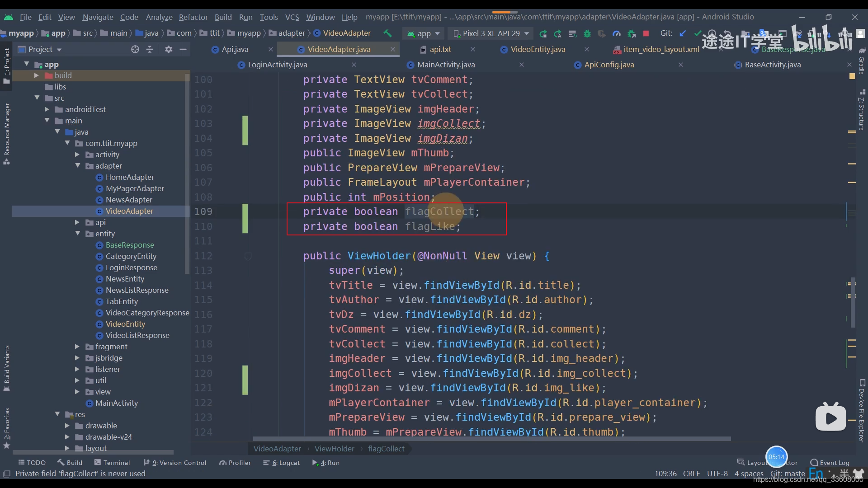Switch to the LoginActivity.java tab
868x488 pixels.
pos(277,65)
